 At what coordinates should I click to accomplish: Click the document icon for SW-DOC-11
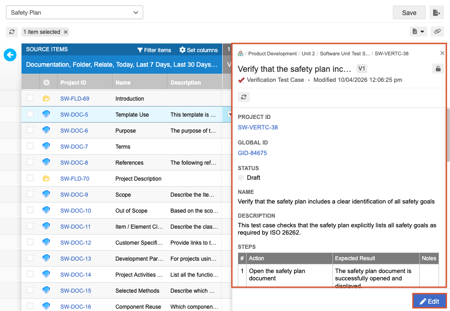point(46,226)
